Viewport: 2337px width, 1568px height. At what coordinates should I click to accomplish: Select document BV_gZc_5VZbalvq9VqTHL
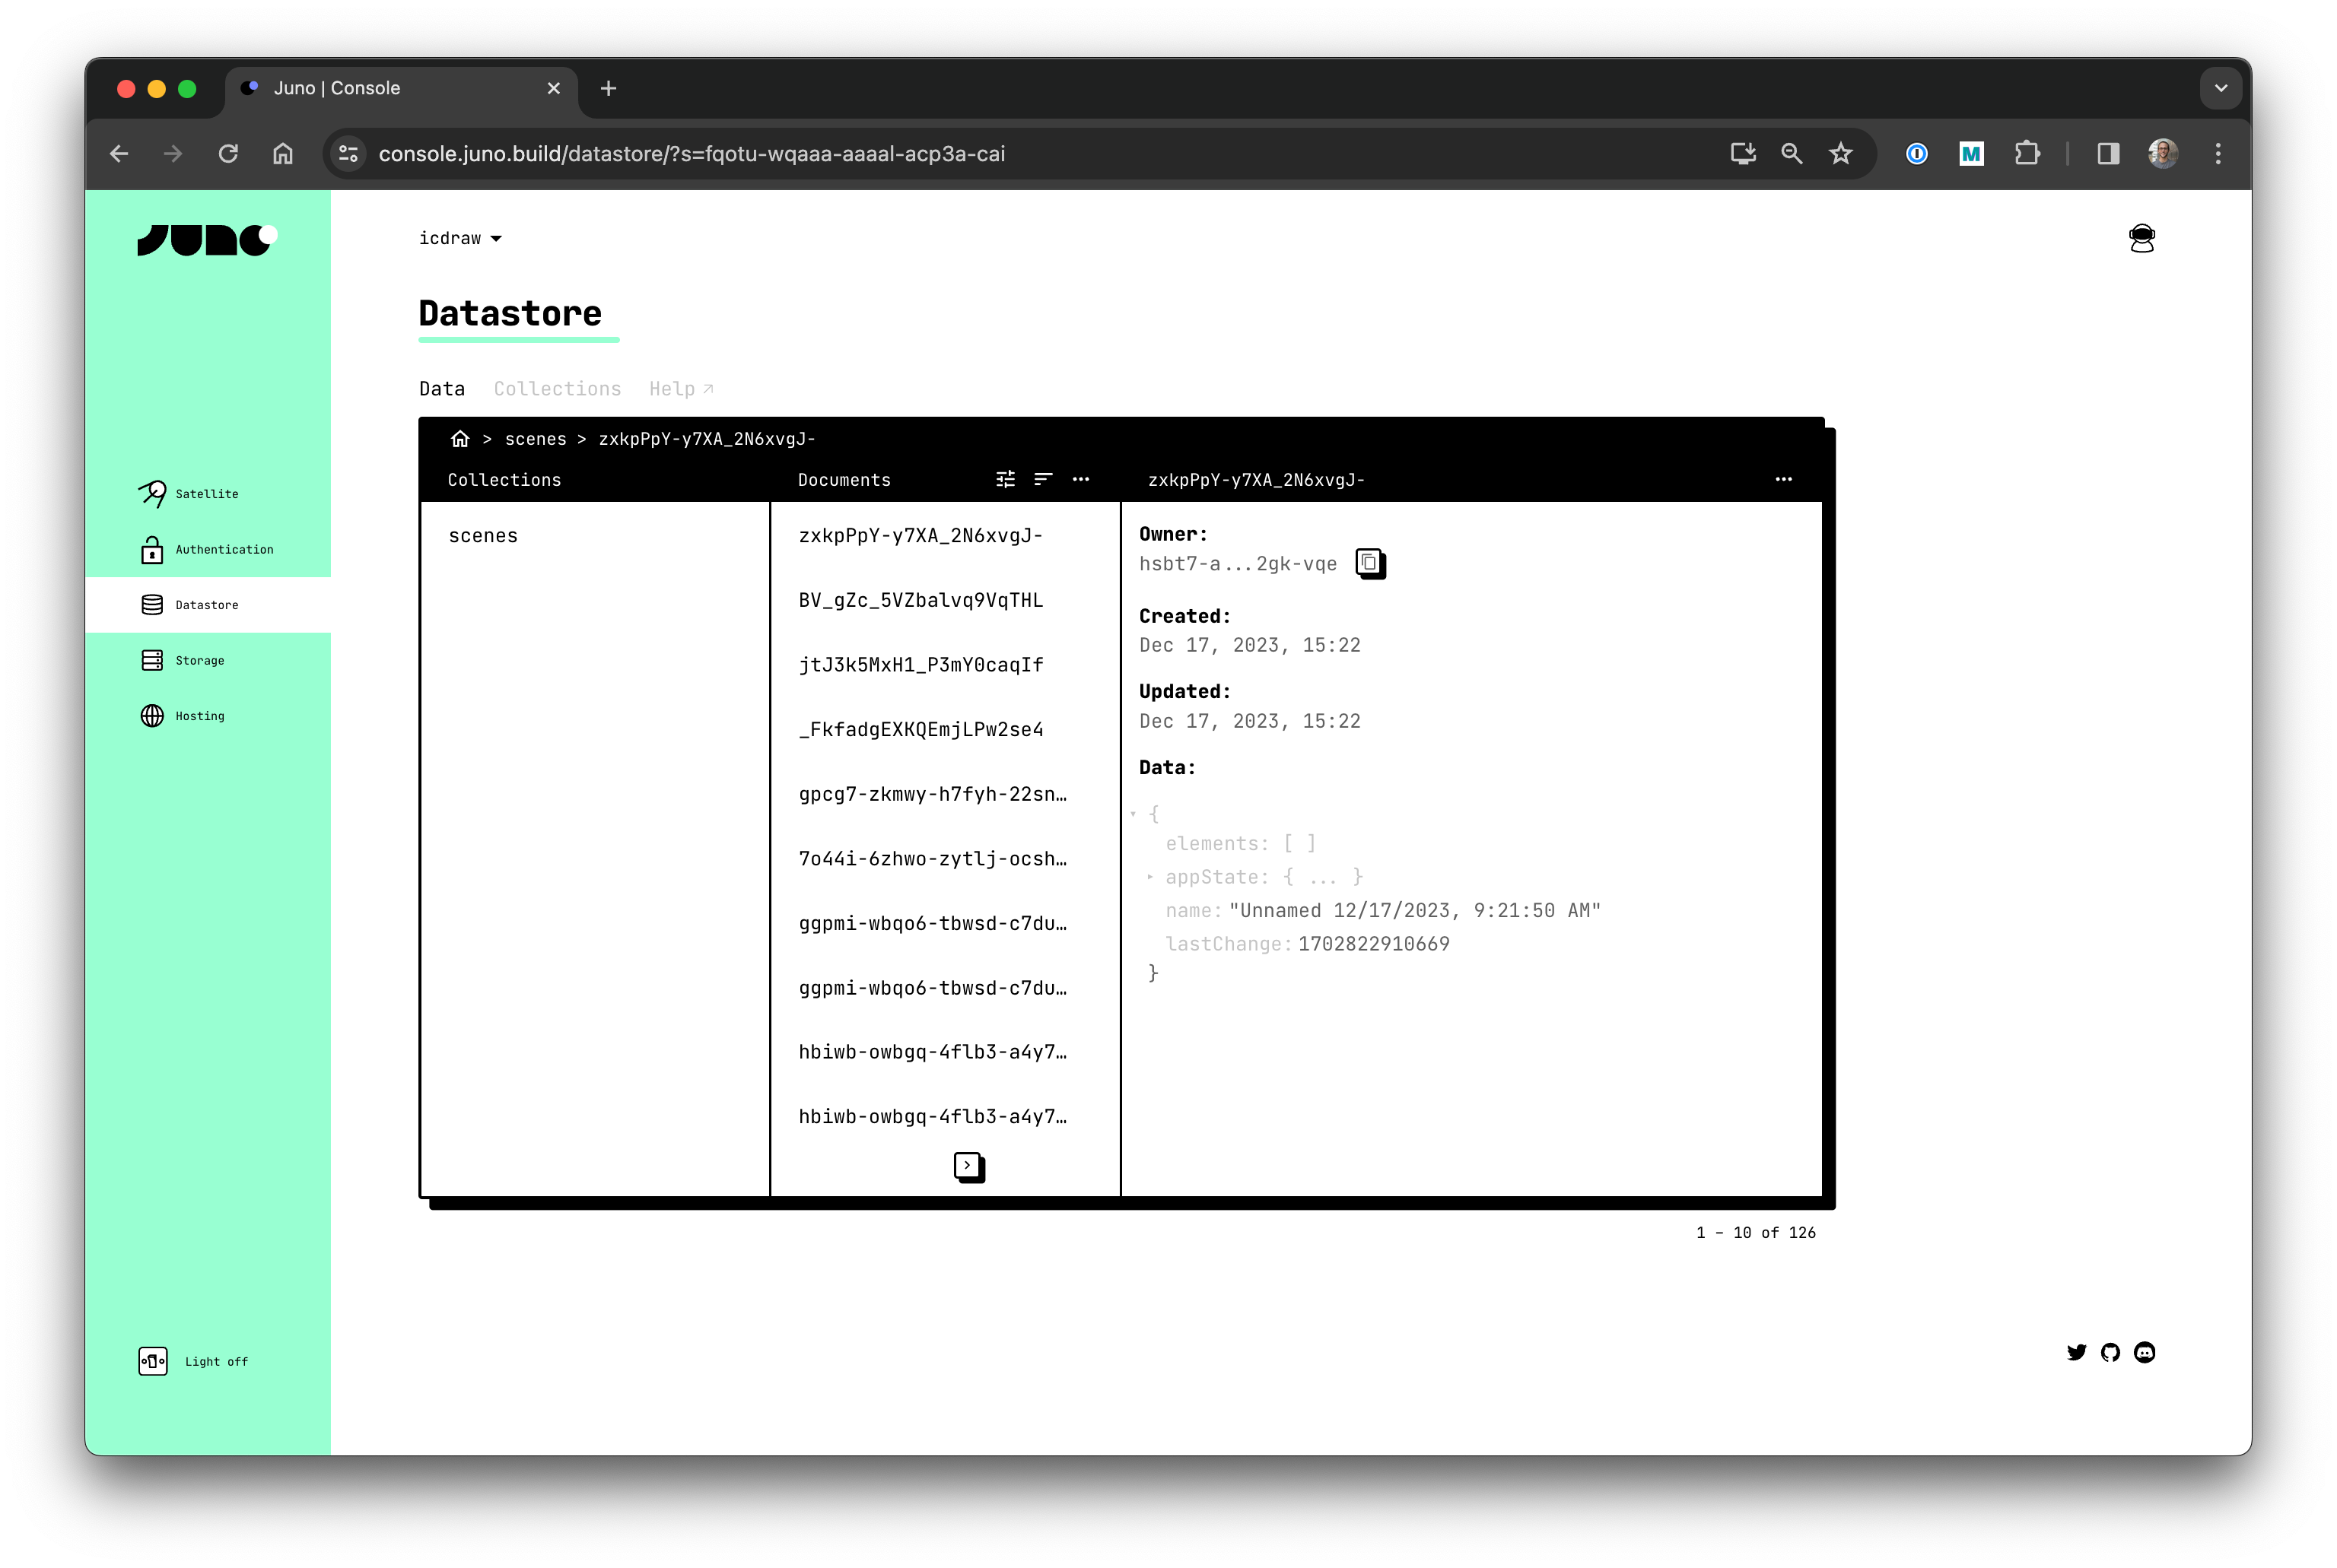[920, 601]
